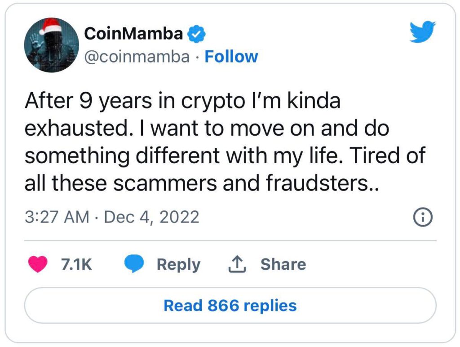The height and width of the screenshot is (347, 460).
Task: Read 866 replies to the tweet
Action: (230, 306)
